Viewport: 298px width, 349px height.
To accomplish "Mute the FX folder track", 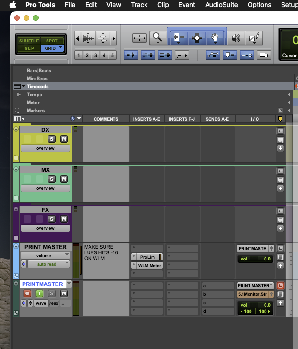I will click(64, 219).
